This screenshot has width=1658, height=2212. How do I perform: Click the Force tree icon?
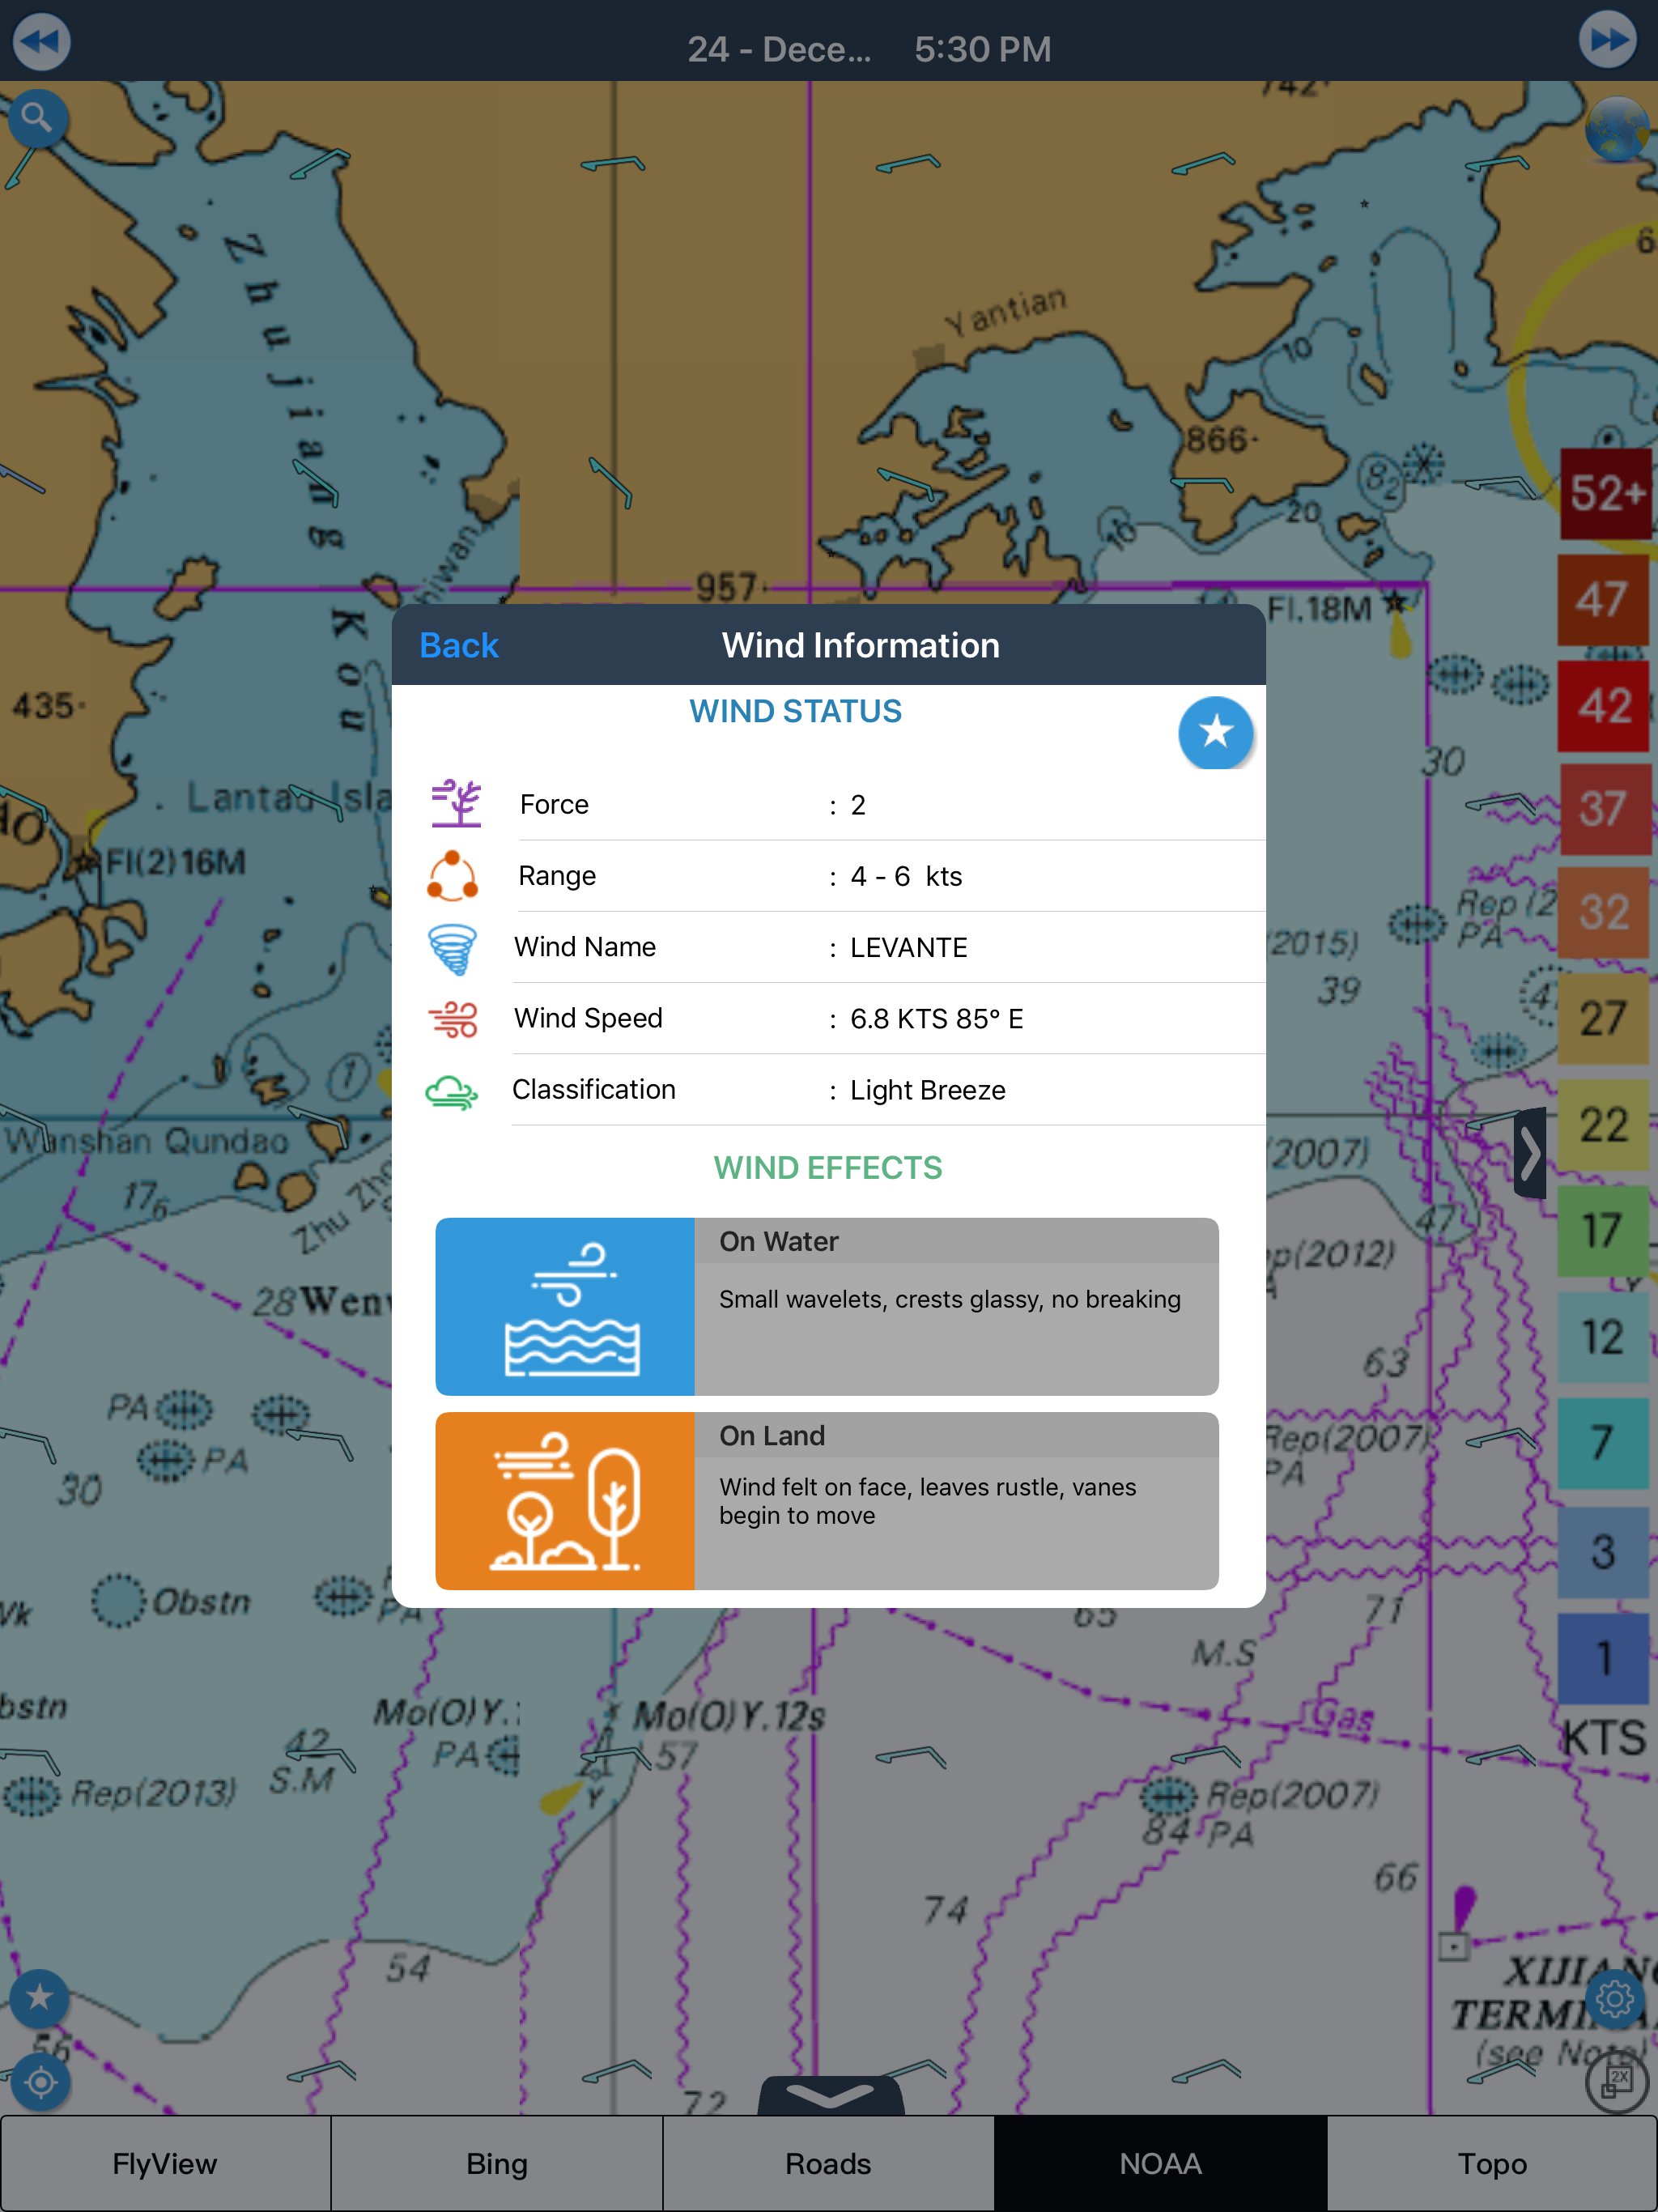click(455, 803)
